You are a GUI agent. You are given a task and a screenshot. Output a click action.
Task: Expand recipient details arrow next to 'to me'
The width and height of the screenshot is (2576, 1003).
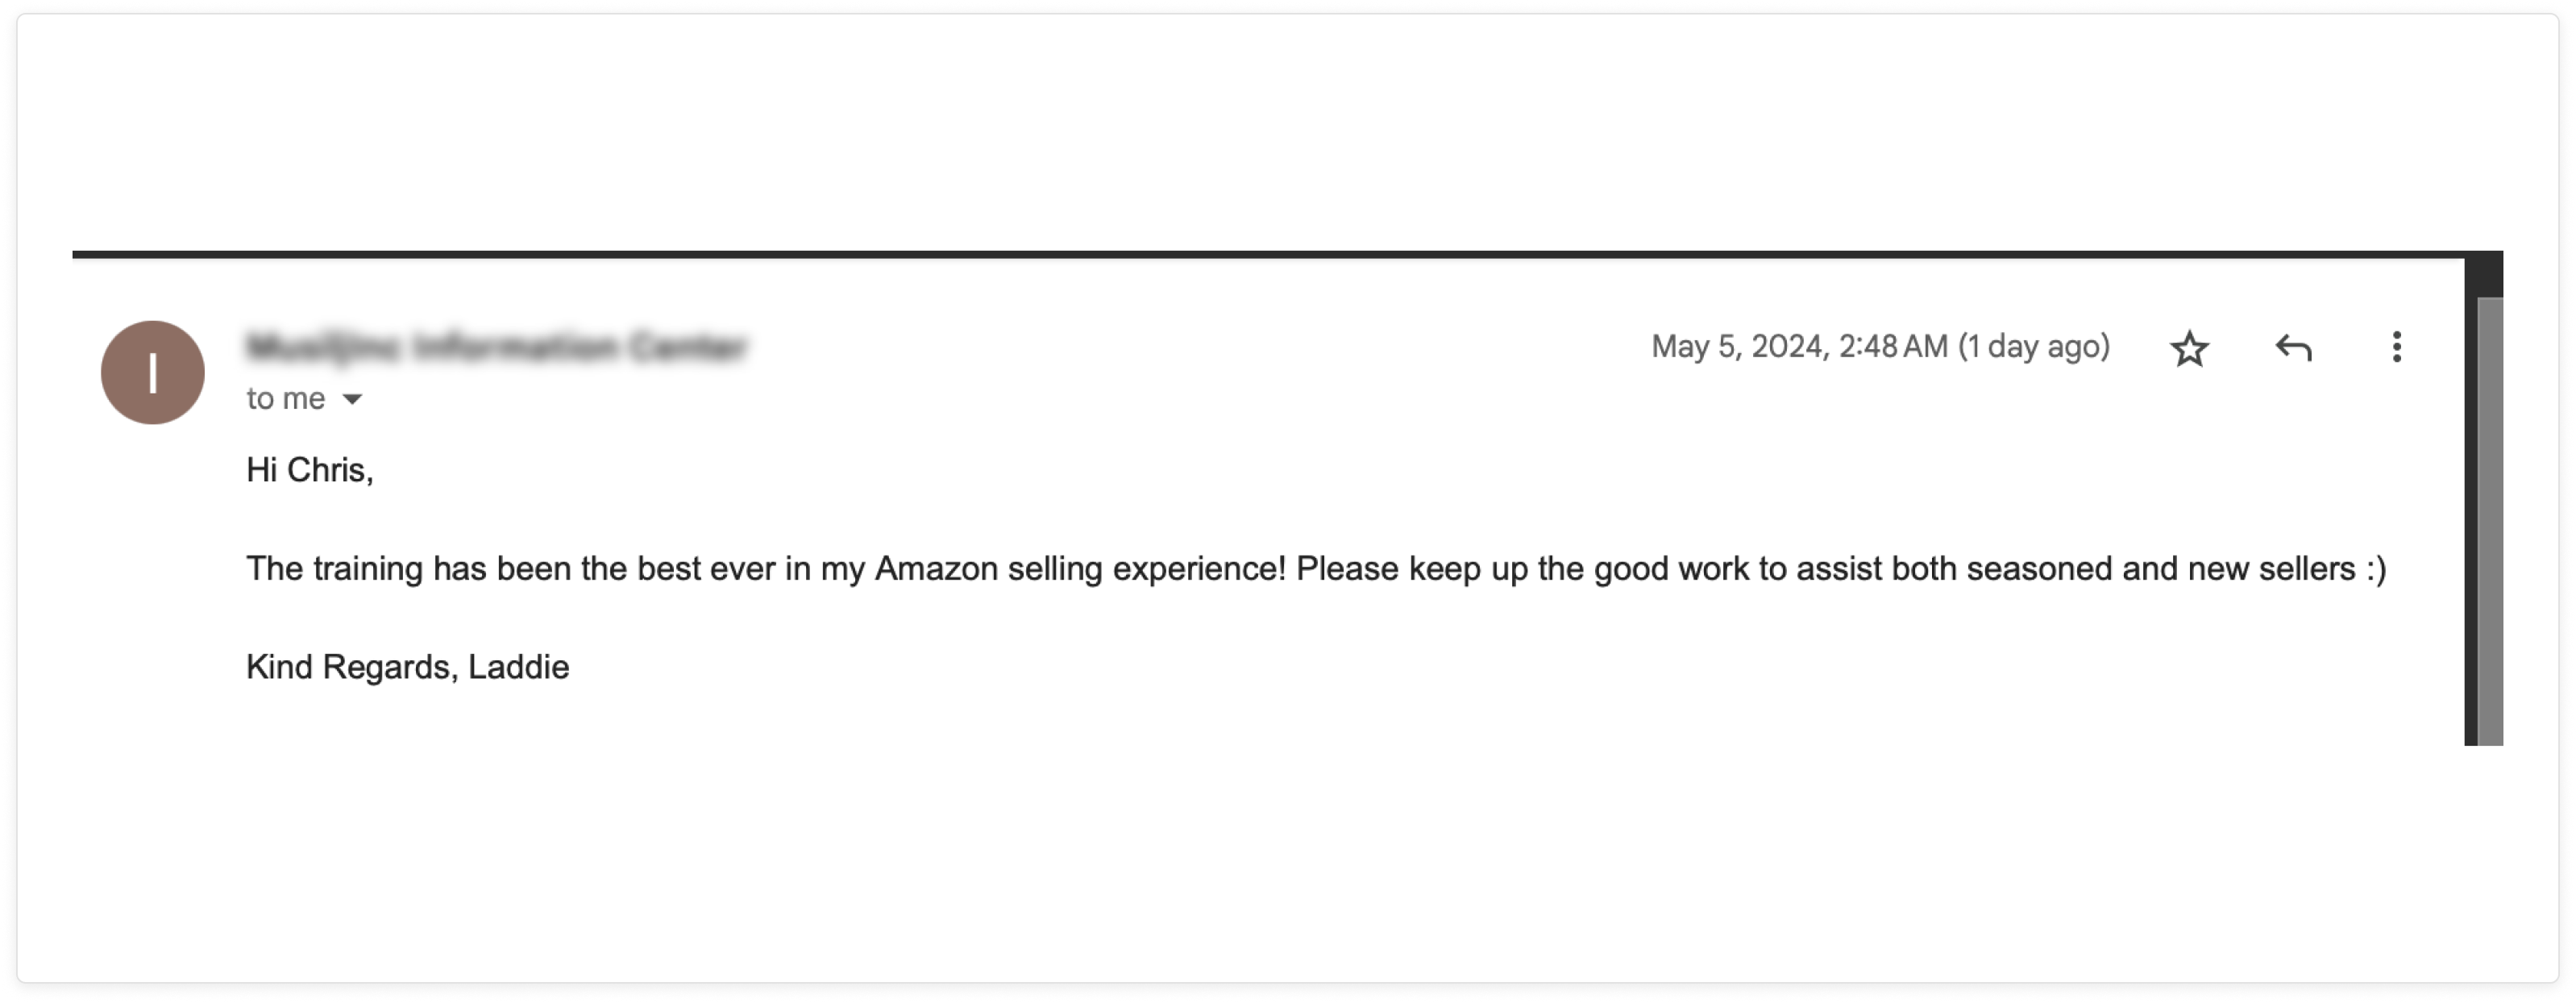(352, 399)
